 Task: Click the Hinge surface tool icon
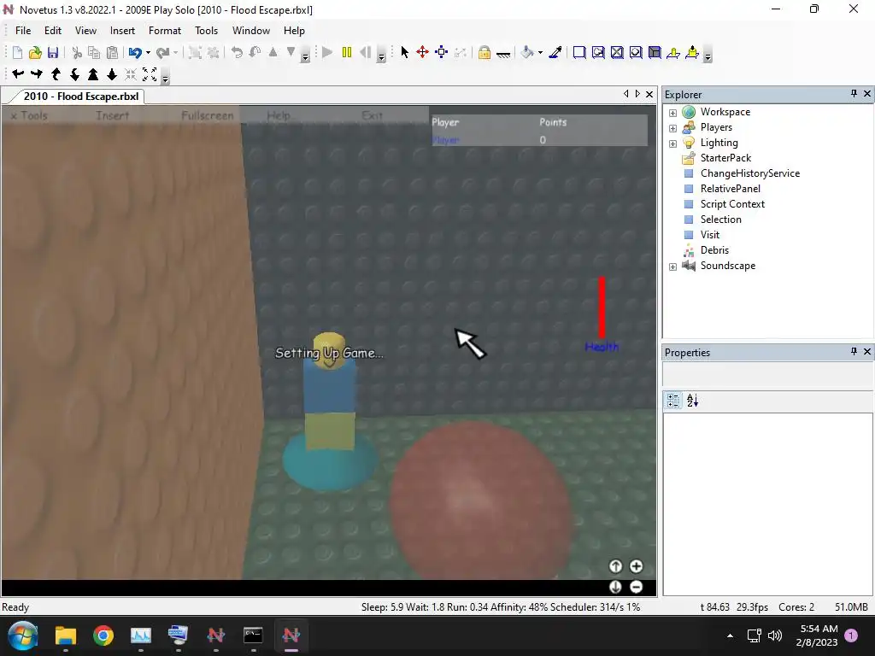click(673, 52)
